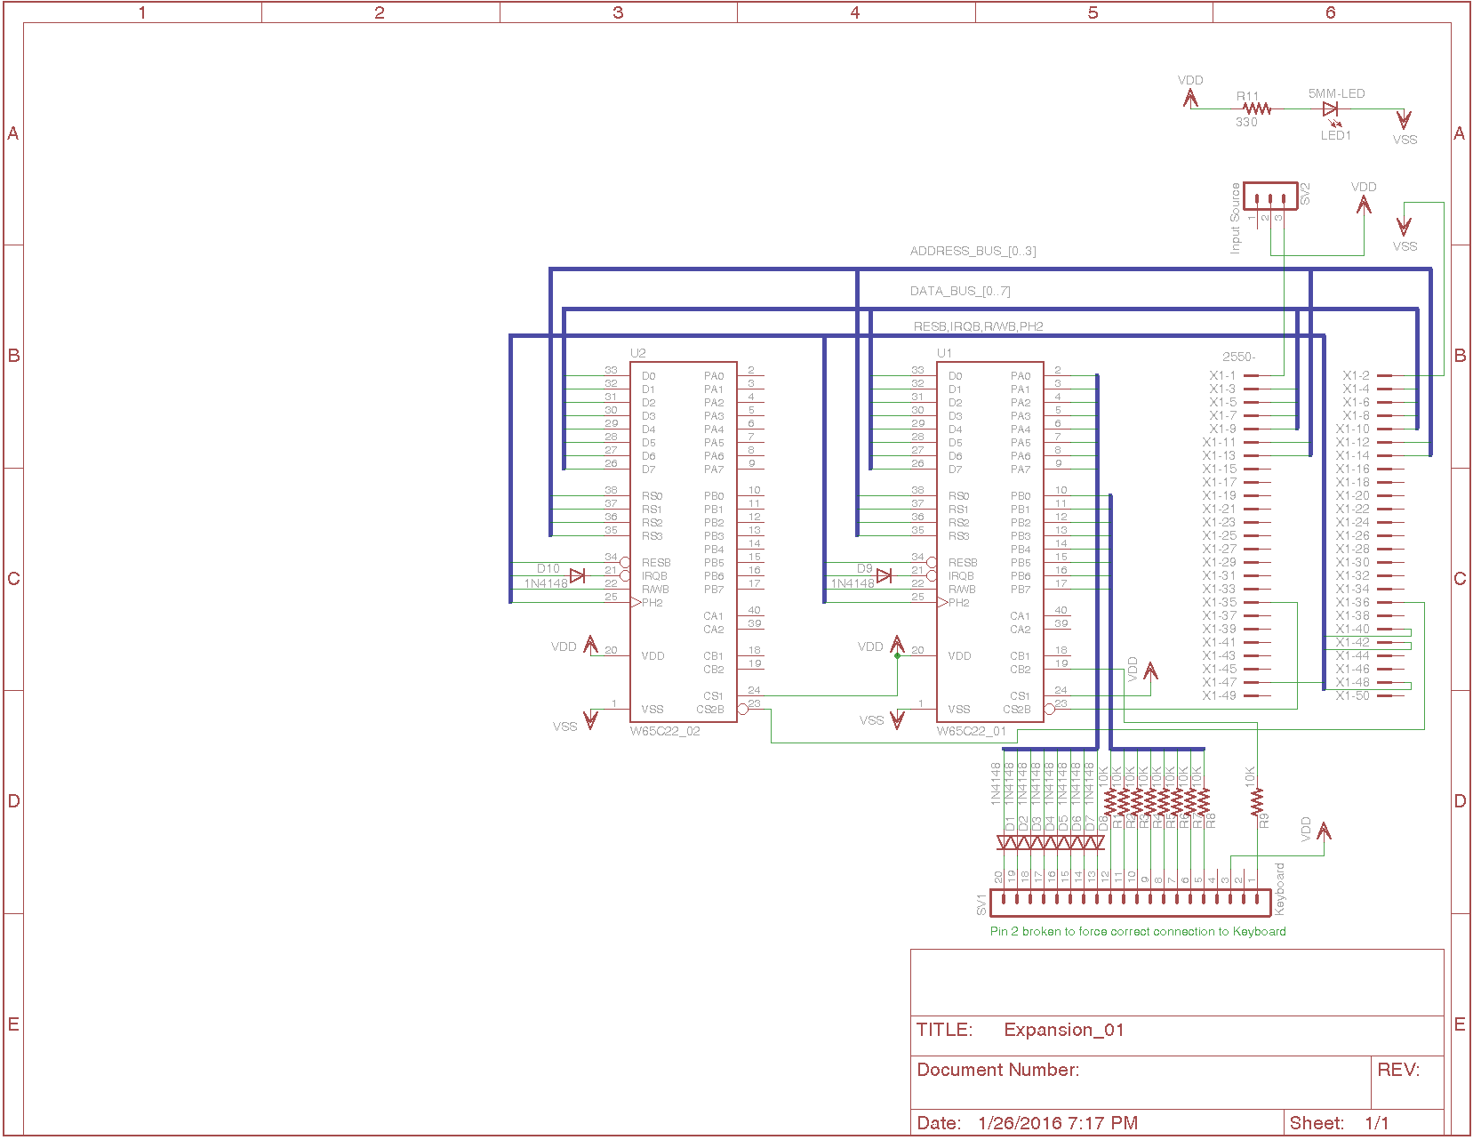Click the U2 W65C22_02 chip body
Screen dimensions: 1473x1140
tap(683, 542)
